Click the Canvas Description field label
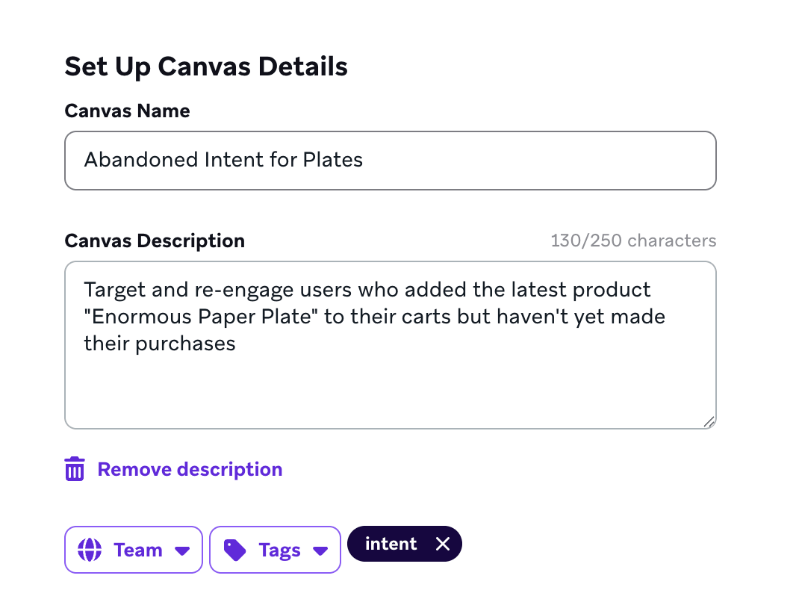 tap(155, 241)
